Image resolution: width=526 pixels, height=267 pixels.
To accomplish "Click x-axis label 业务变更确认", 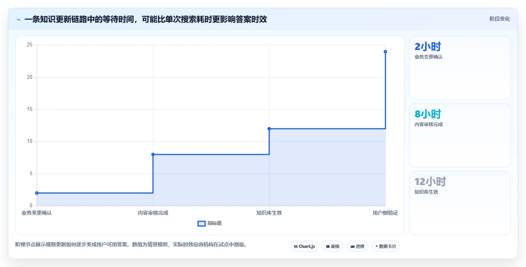I will [37, 213].
